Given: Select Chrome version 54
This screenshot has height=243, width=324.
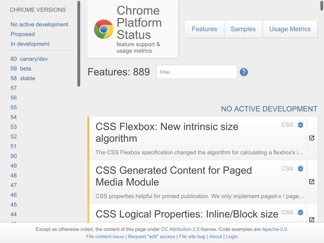Looking at the screenshot, I should 14,117.
